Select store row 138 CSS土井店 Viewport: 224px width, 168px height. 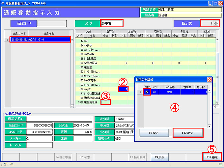coord(145,59)
